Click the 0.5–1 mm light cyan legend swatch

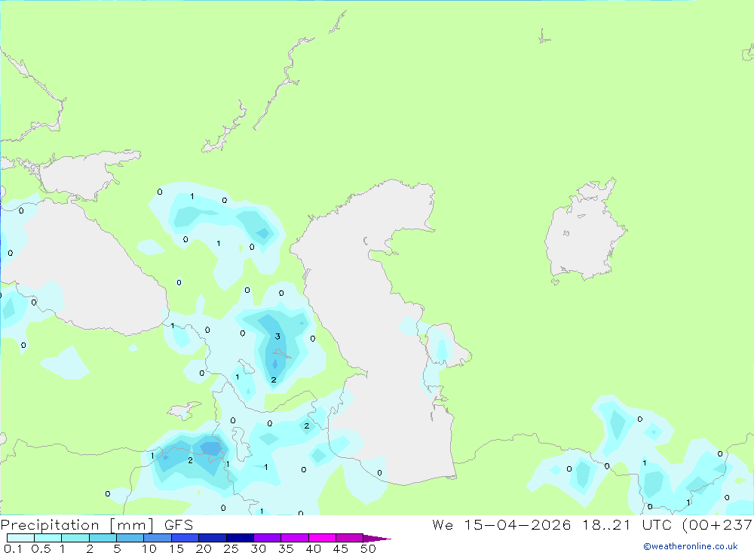click(48, 538)
